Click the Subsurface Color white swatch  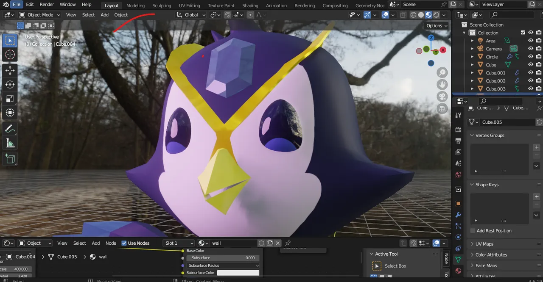238,273
